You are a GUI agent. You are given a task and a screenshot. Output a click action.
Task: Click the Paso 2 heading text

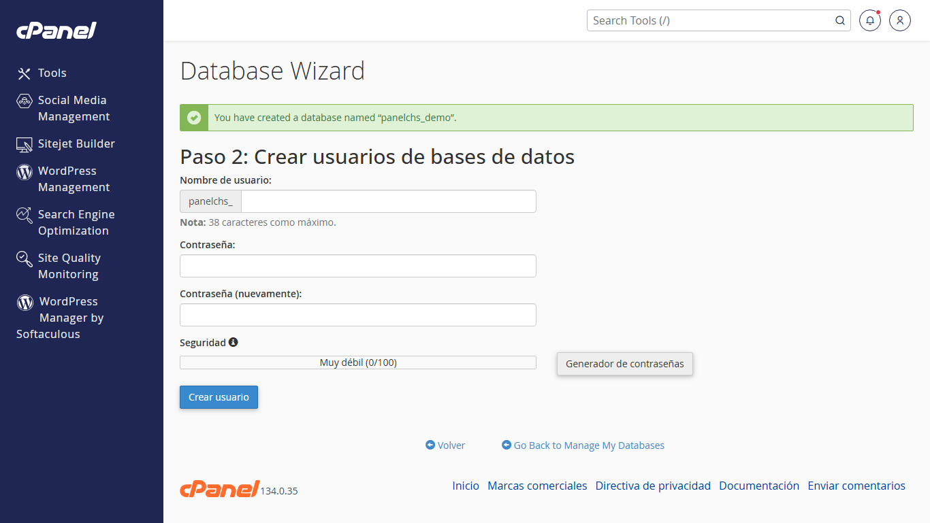pyautogui.click(x=377, y=157)
